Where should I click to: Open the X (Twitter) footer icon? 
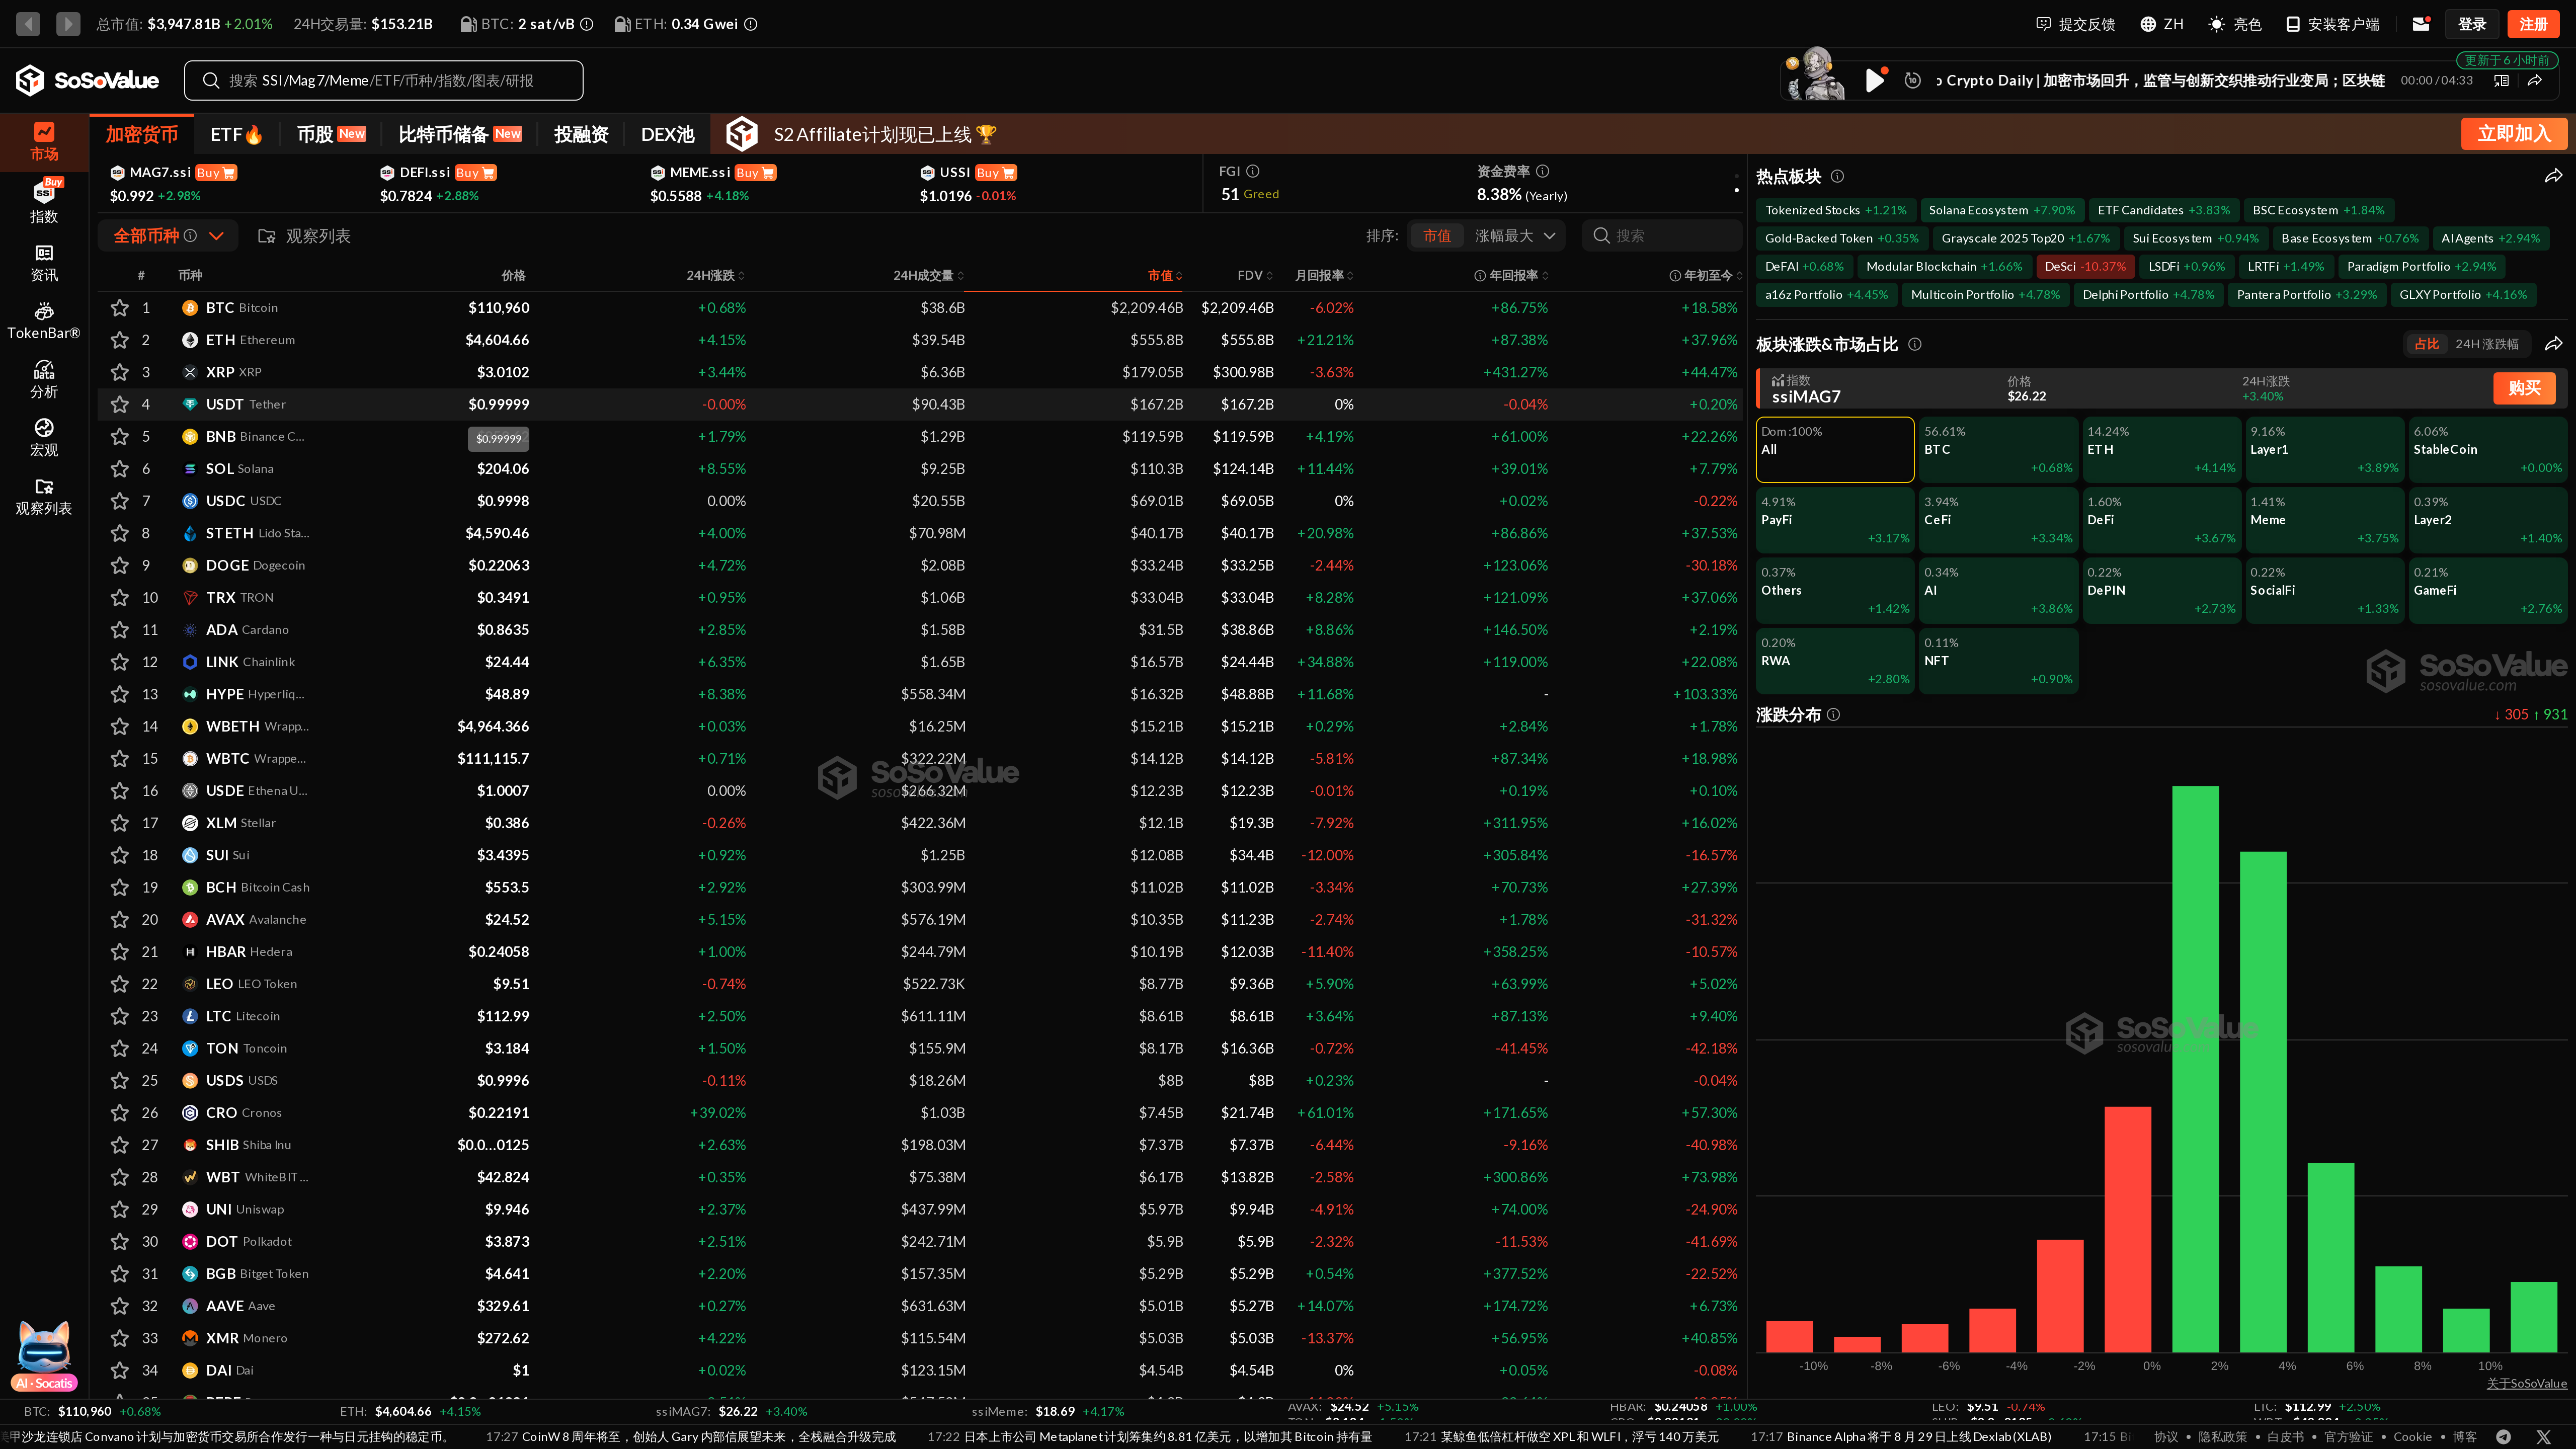2544,1436
